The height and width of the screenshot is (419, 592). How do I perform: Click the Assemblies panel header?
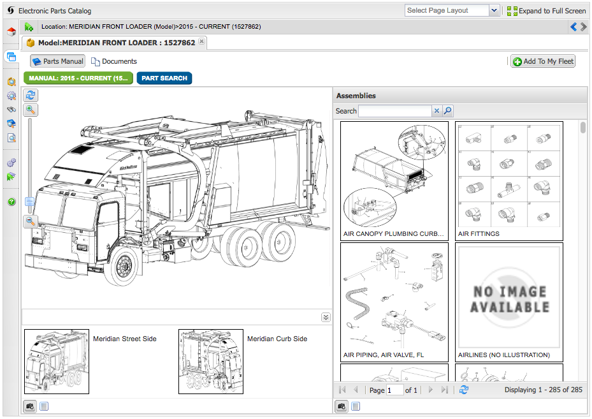460,96
